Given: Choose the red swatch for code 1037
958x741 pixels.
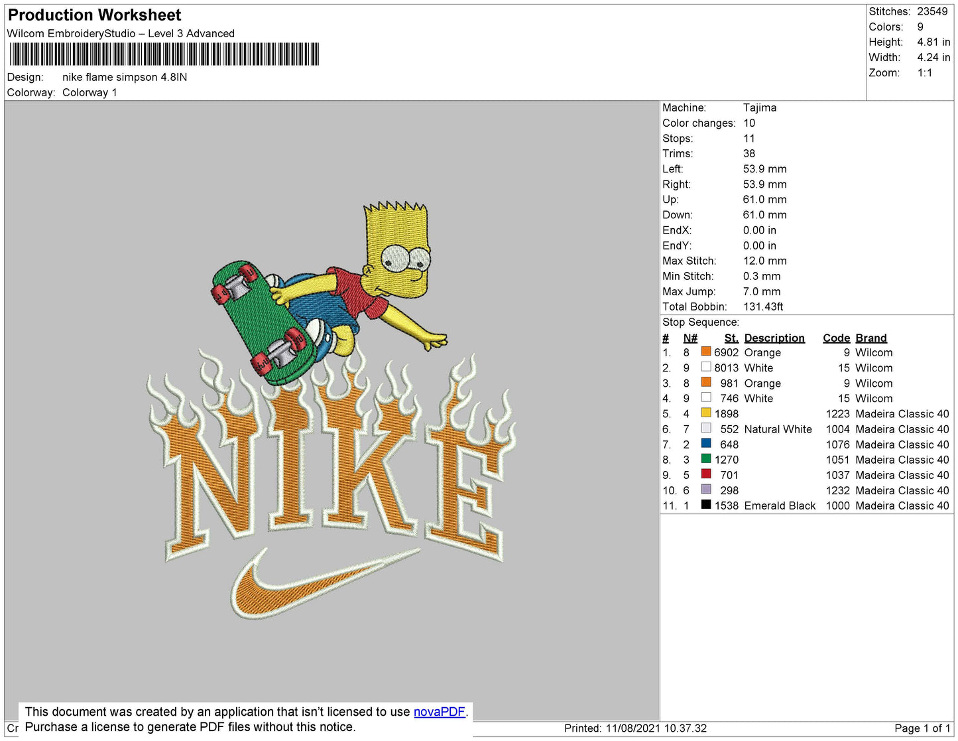Looking at the screenshot, I should coord(706,474).
